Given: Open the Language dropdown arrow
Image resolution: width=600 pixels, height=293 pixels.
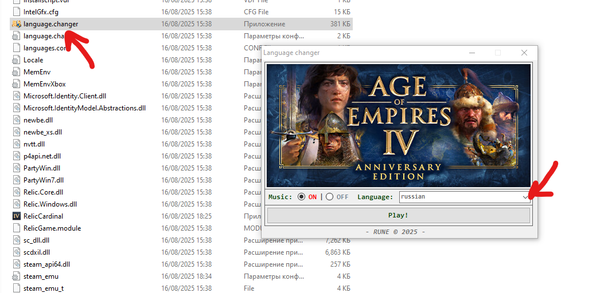Looking at the screenshot, I should pos(525,197).
